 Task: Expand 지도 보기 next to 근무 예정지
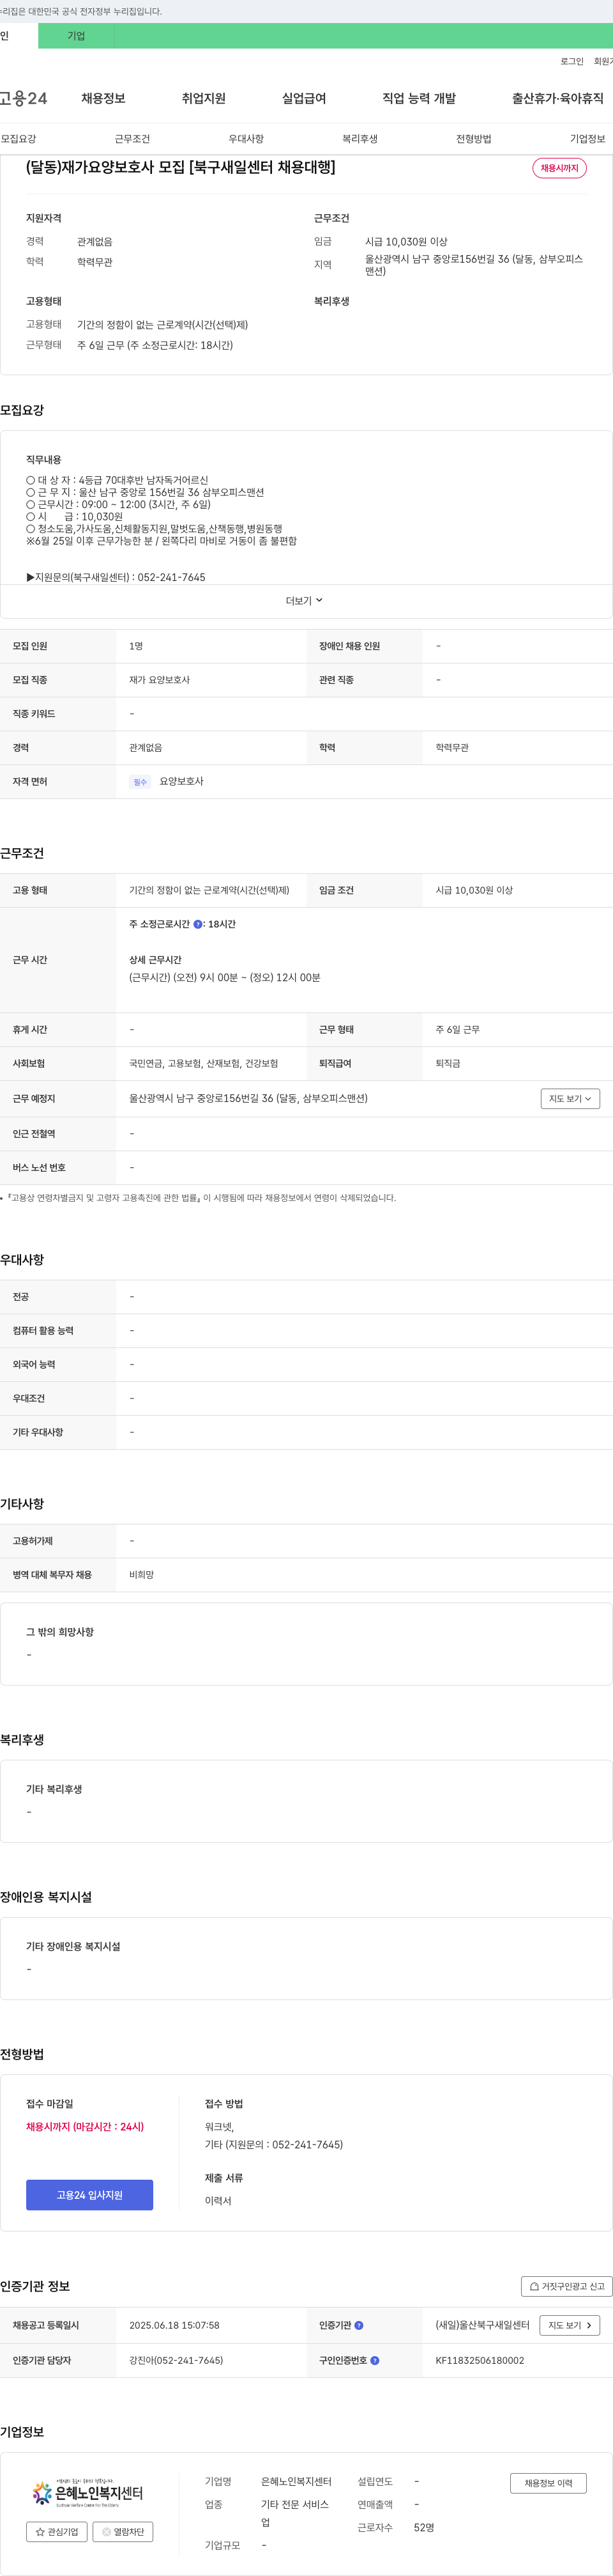point(570,1099)
